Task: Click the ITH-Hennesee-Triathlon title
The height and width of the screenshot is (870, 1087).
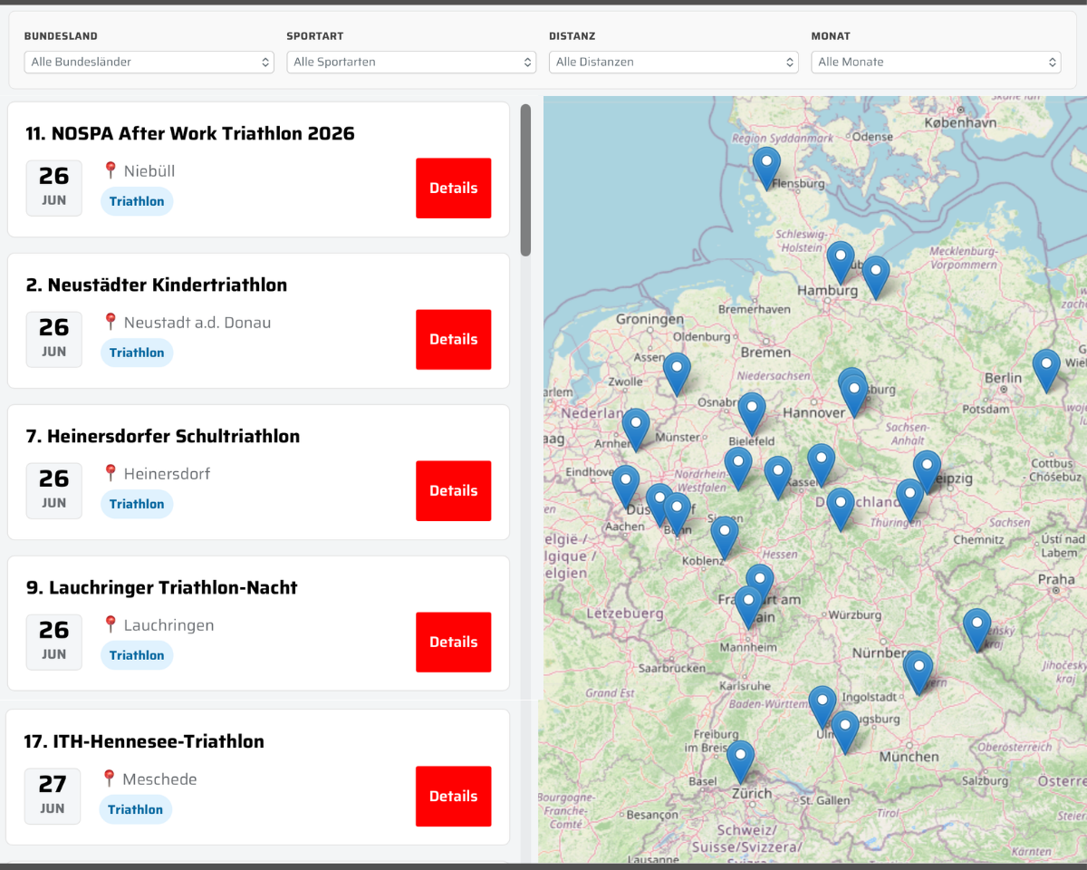Action: click(144, 741)
